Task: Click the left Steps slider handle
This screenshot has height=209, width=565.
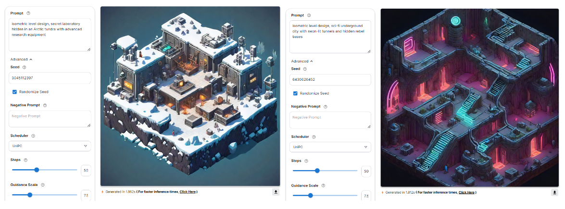Action: pos(37,170)
